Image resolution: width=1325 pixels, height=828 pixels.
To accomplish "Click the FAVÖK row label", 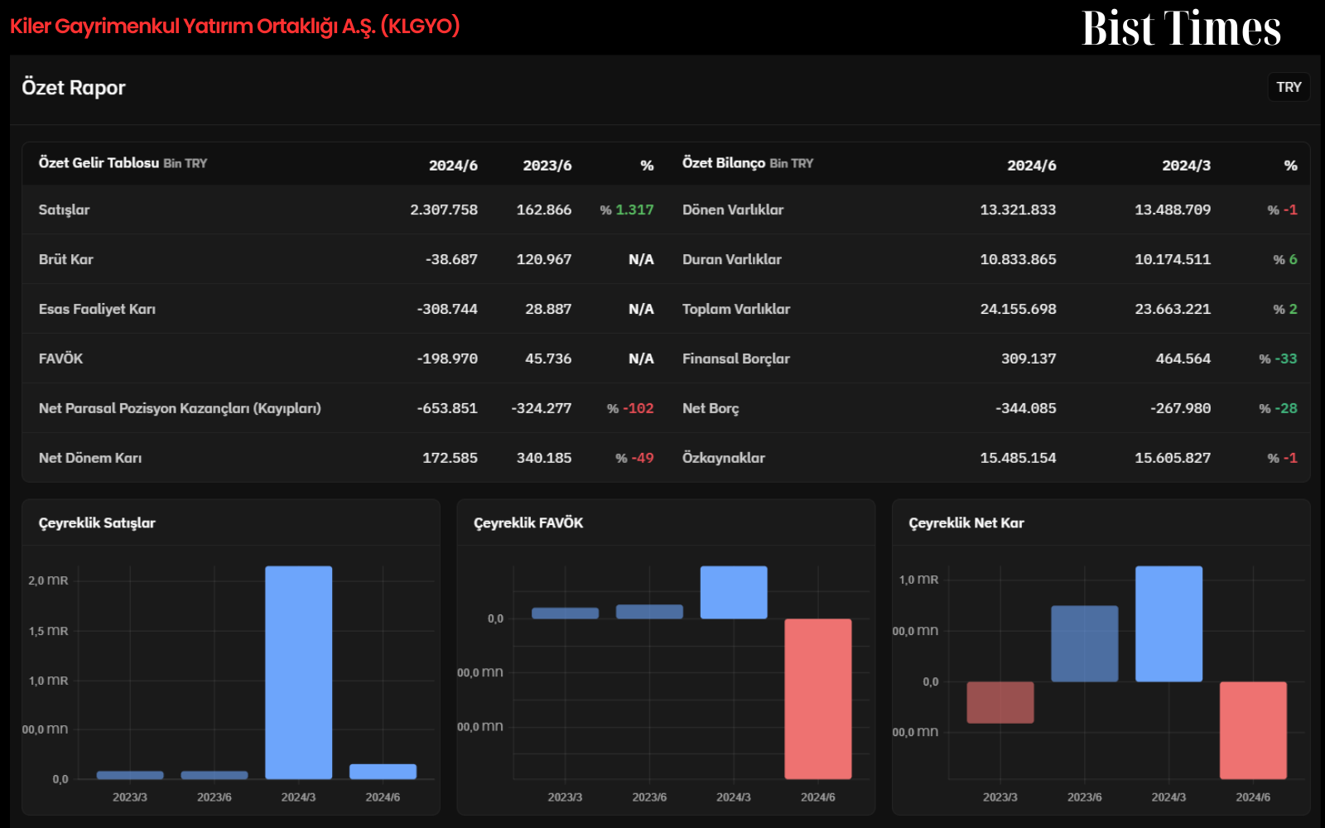I will [60, 359].
